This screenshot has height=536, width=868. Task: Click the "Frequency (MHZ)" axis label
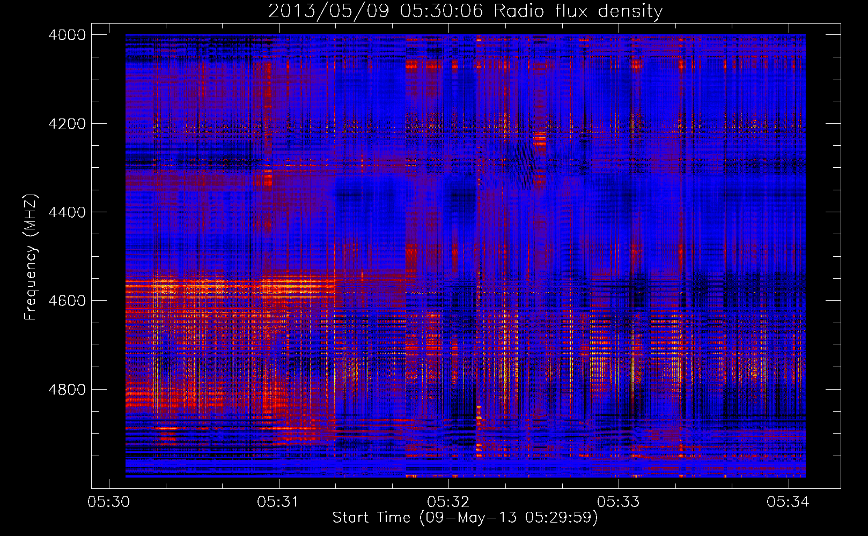pyautogui.click(x=31, y=257)
